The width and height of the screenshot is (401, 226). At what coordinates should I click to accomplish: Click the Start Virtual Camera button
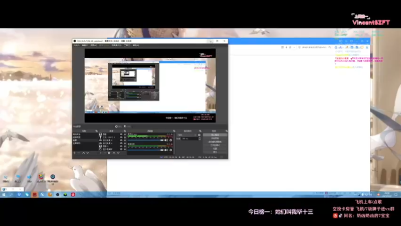point(215,142)
